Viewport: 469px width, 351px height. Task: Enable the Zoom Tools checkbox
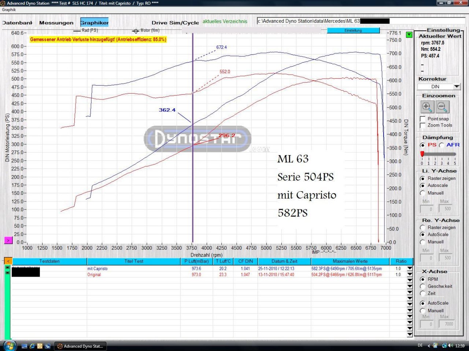pos(423,125)
